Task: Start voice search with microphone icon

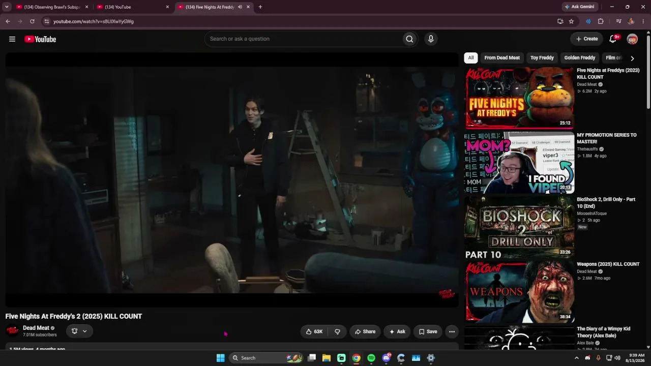Action: tap(431, 39)
